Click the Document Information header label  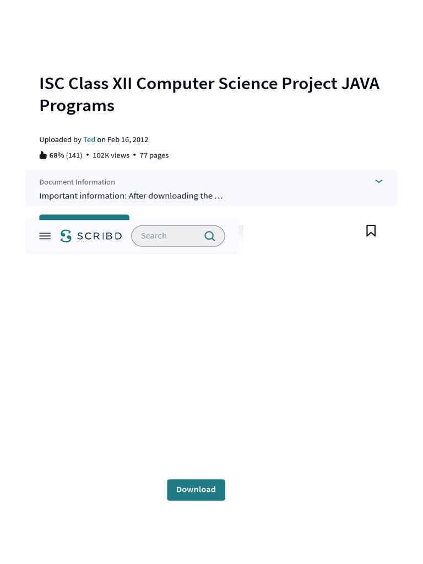coord(77,182)
